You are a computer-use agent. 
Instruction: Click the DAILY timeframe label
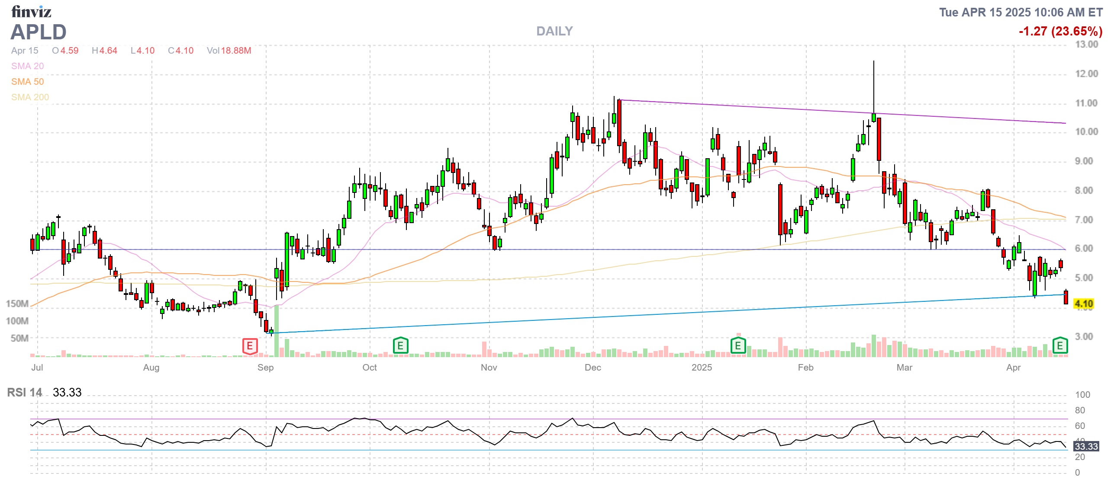pyautogui.click(x=554, y=31)
